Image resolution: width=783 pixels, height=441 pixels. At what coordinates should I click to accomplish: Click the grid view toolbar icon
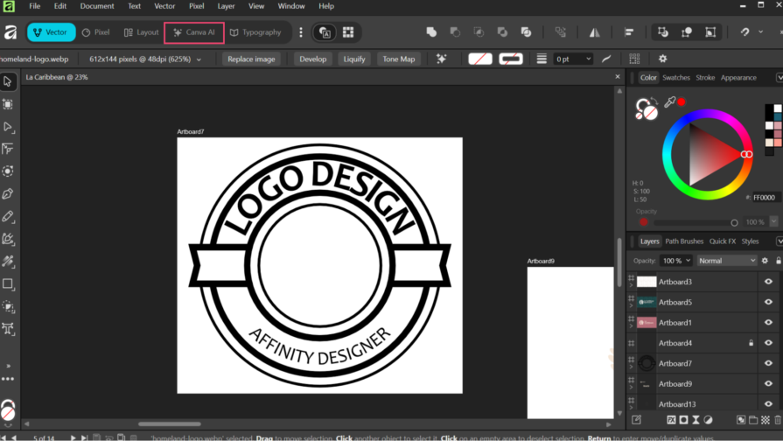(348, 32)
